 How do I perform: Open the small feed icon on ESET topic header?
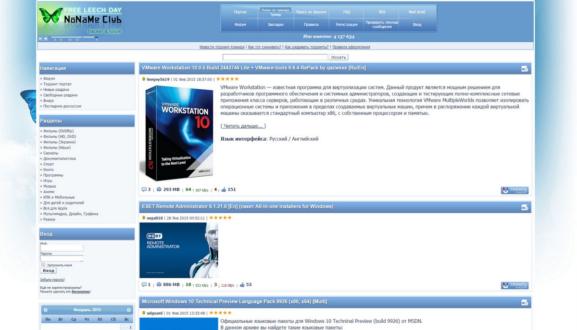pos(524,206)
